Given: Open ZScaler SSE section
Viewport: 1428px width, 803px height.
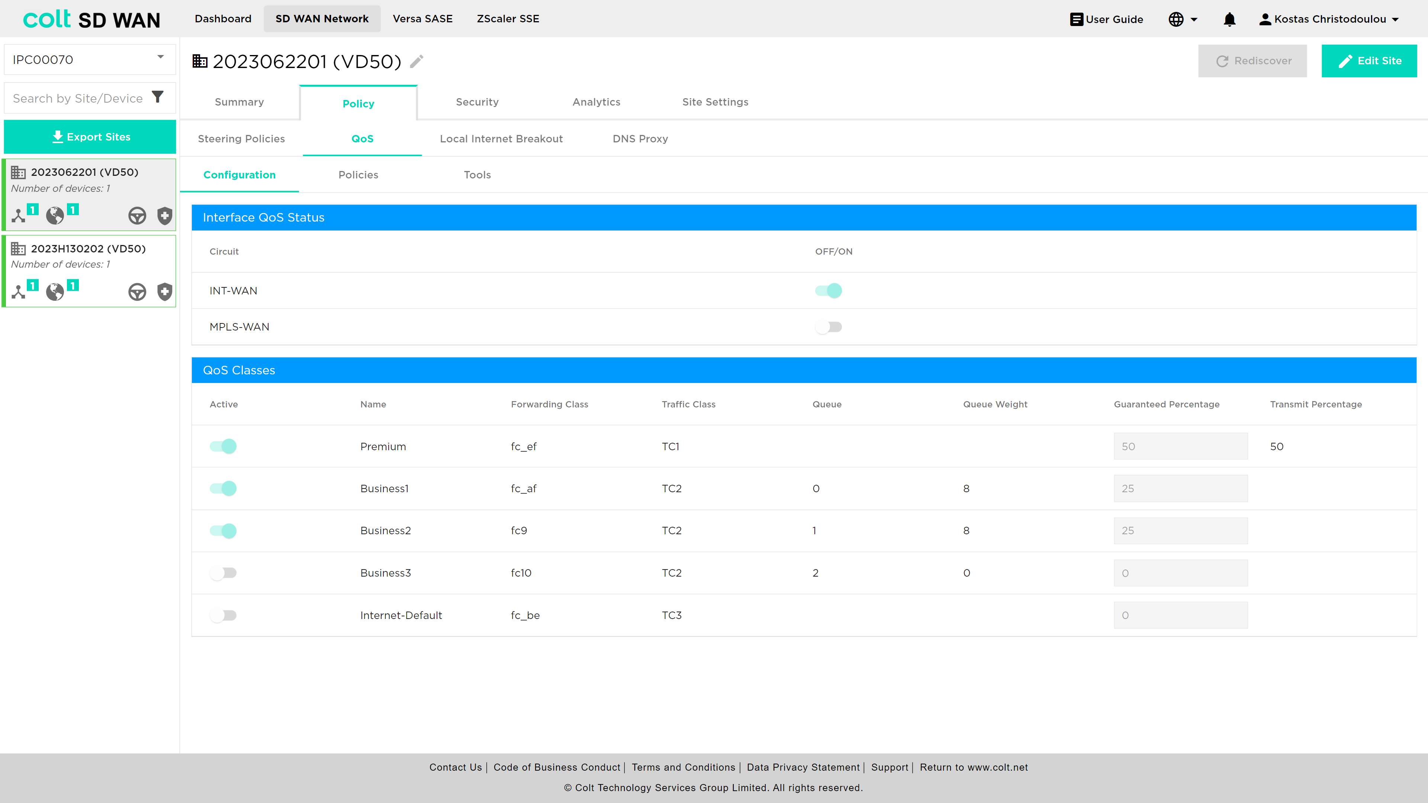Looking at the screenshot, I should pos(508,19).
